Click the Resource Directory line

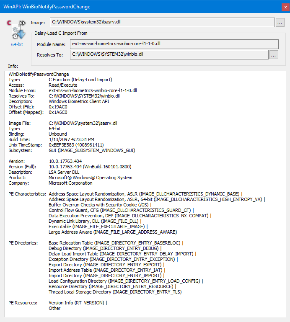point(112,286)
